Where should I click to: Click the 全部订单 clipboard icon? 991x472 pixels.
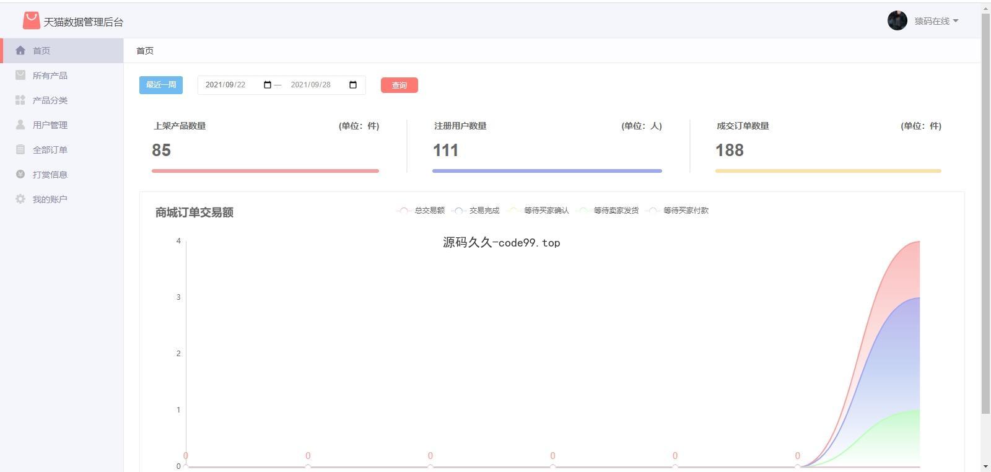point(20,149)
